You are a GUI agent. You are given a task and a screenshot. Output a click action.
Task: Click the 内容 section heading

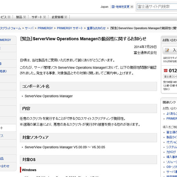(26, 108)
